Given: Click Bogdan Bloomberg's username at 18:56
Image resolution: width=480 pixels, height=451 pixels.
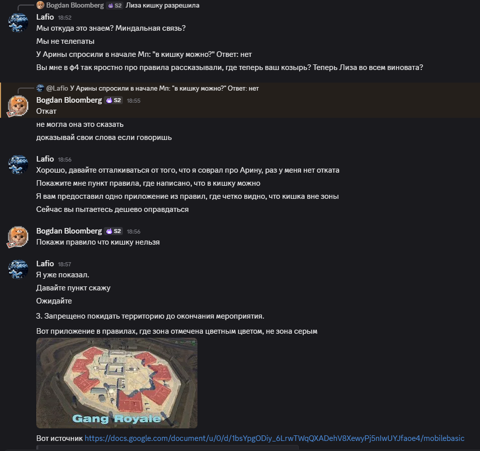Looking at the screenshot, I should coord(69,231).
